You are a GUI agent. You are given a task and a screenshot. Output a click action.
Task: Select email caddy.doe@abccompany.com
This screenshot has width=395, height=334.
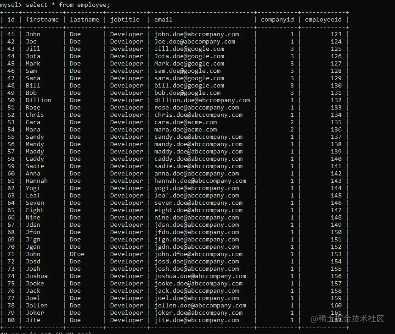tap(198, 159)
